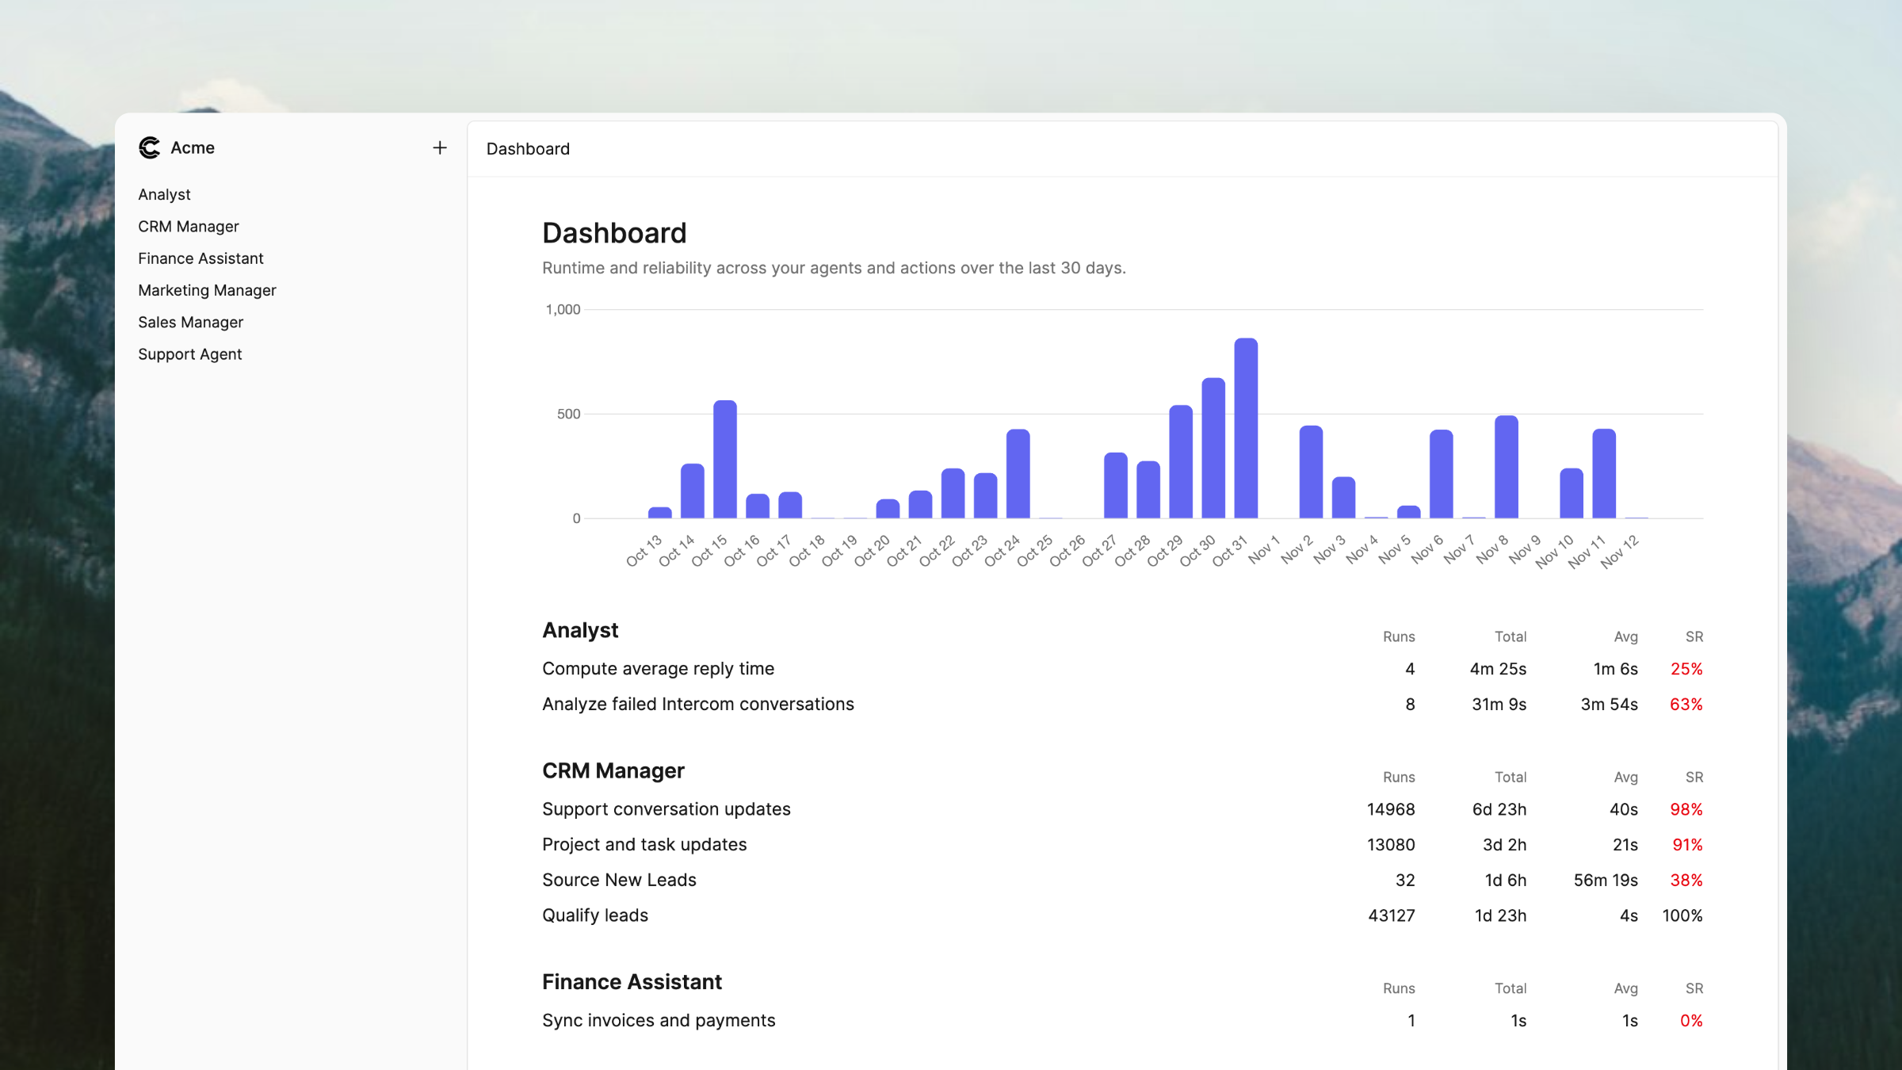Image resolution: width=1902 pixels, height=1070 pixels.
Task: Click the plus icon beside Acme
Action: [x=440, y=147]
